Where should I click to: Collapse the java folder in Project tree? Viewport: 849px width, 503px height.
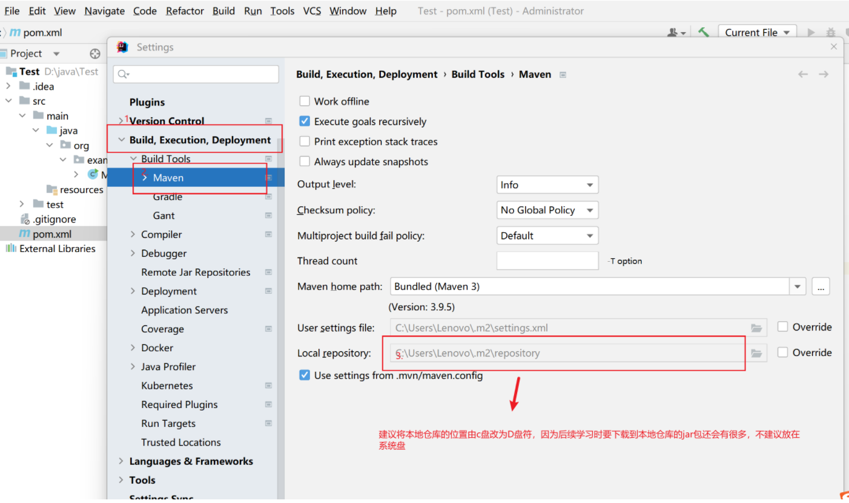[36, 131]
